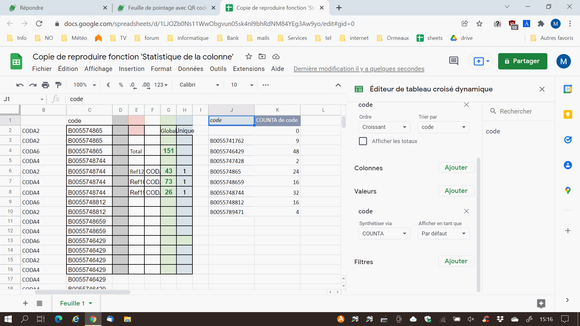Star the spreadsheet document
580x326 pixels.
pyautogui.click(x=249, y=56)
